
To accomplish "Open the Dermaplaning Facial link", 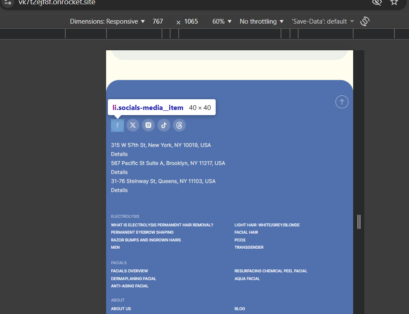I will (x=134, y=279).
